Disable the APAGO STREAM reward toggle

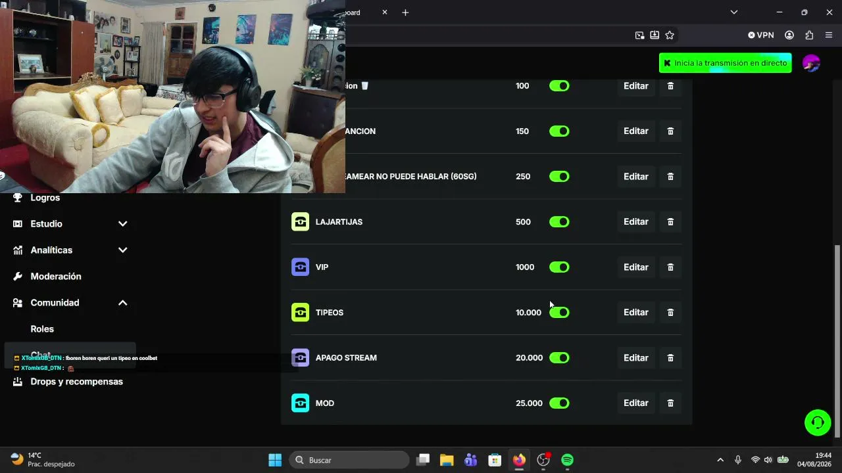coord(559,358)
